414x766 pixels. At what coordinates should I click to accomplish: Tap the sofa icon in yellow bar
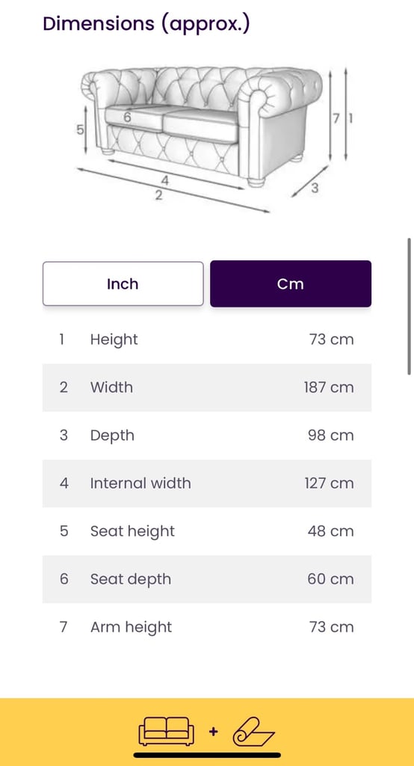coord(167,732)
